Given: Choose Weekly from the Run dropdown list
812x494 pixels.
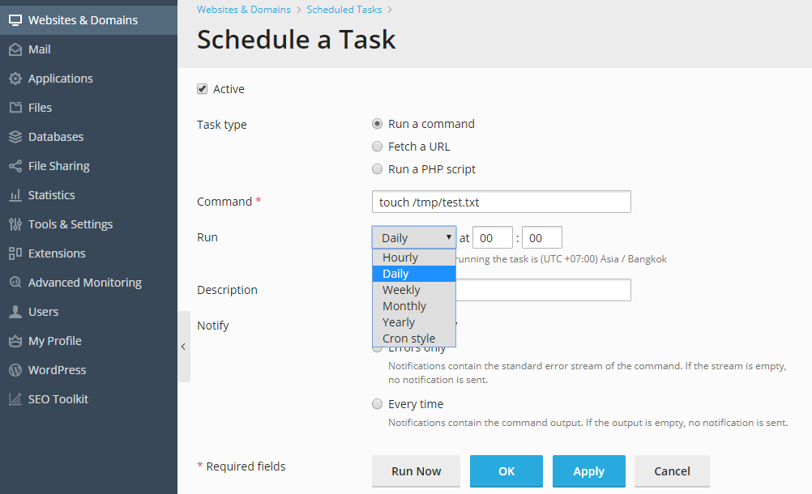Looking at the screenshot, I should tap(401, 290).
